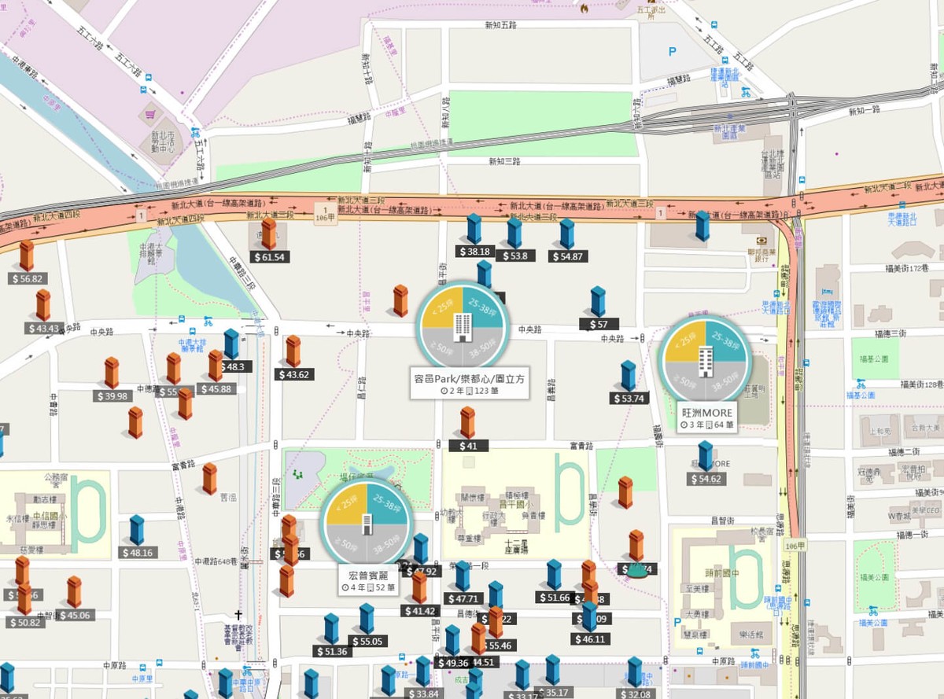944x699 pixels.
Task: Select the $35.17 price label
Action: click(x=553, y=693)
